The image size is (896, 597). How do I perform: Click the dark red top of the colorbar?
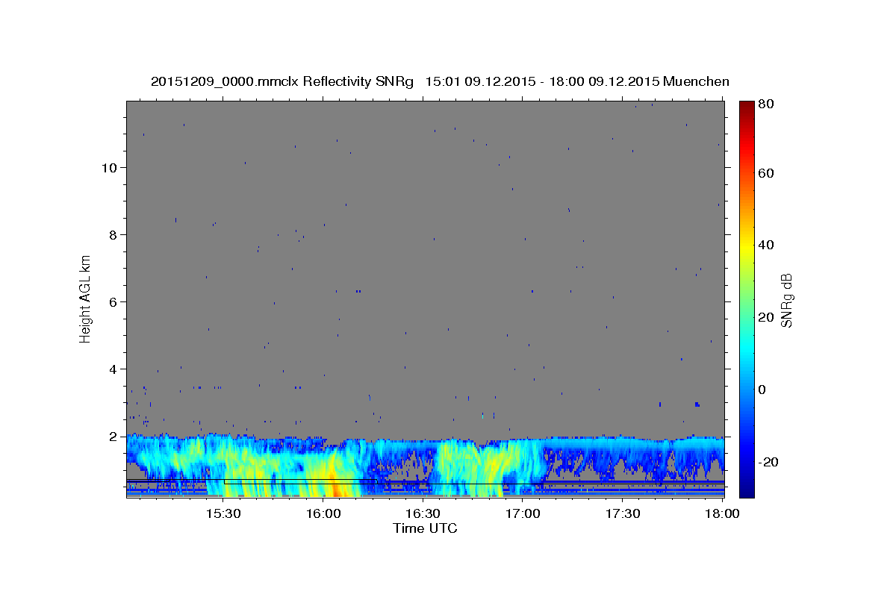(747, 106)
